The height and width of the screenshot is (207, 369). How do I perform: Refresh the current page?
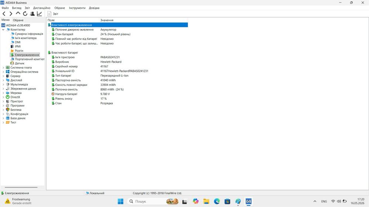pos(25,14)
